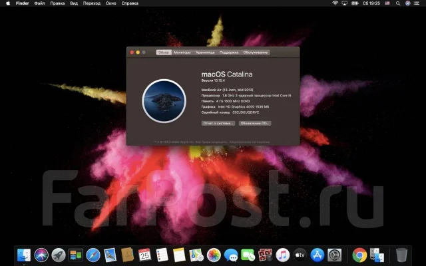Click the Siri icon in menu bar
Viewport: 426px width, 266px height.
pyautogui.click(x=408, y=3)
